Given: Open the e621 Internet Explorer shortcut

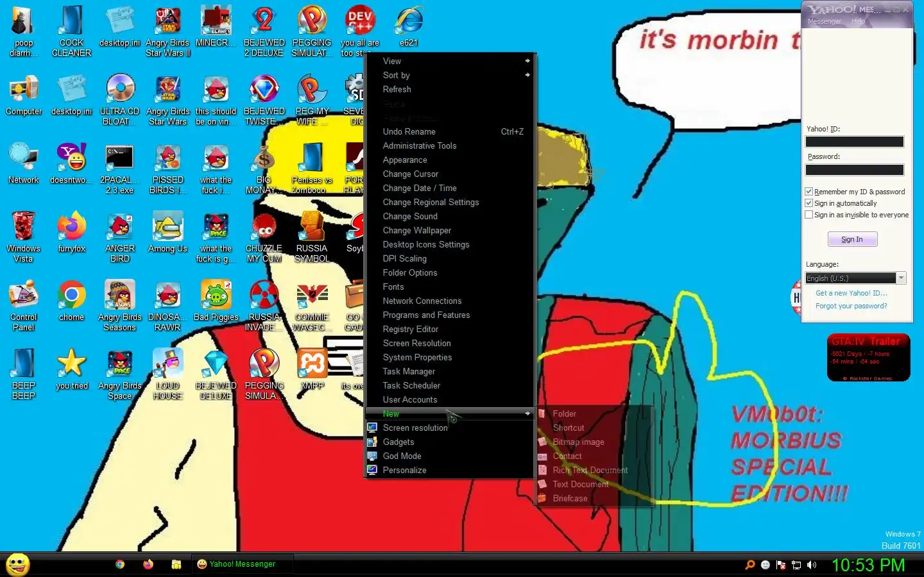Looking at the screenshot, I should [409, 26].
